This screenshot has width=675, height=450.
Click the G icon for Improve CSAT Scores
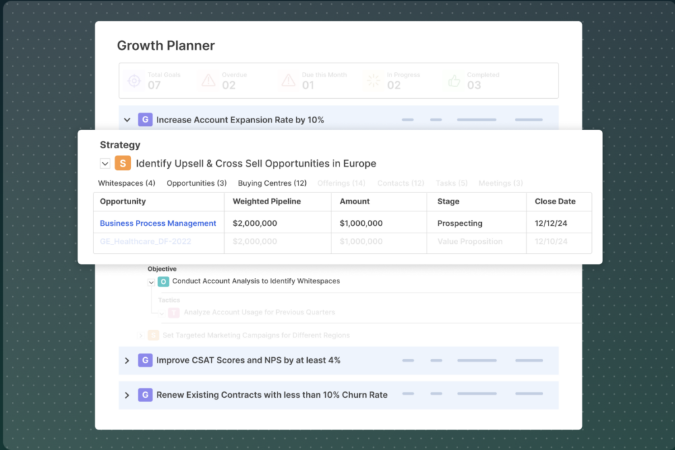[145, 360]
